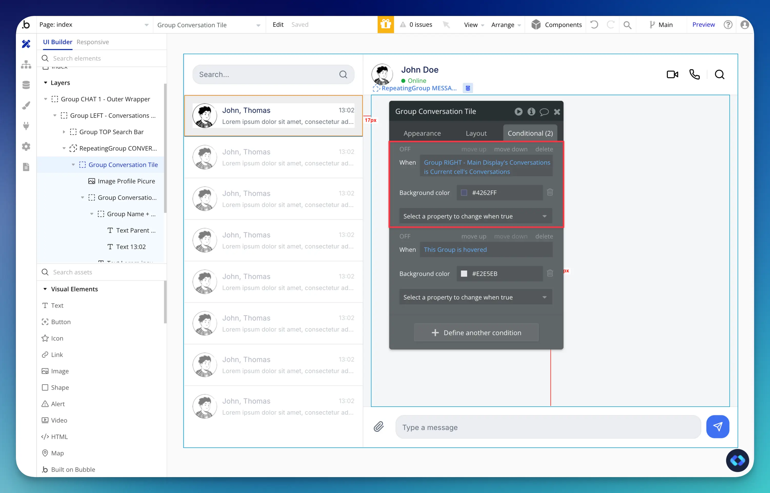Open the Data tab database icon
Image resolution: width=770 pixels, height=493 pixels.
point(26,85)
